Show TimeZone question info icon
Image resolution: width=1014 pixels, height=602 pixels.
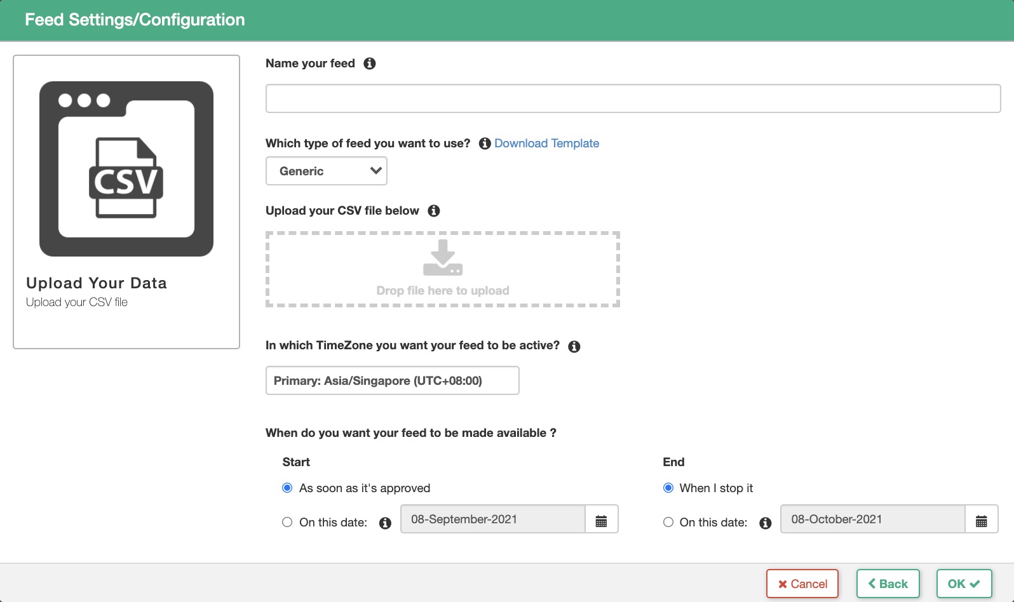coord(574,347)
